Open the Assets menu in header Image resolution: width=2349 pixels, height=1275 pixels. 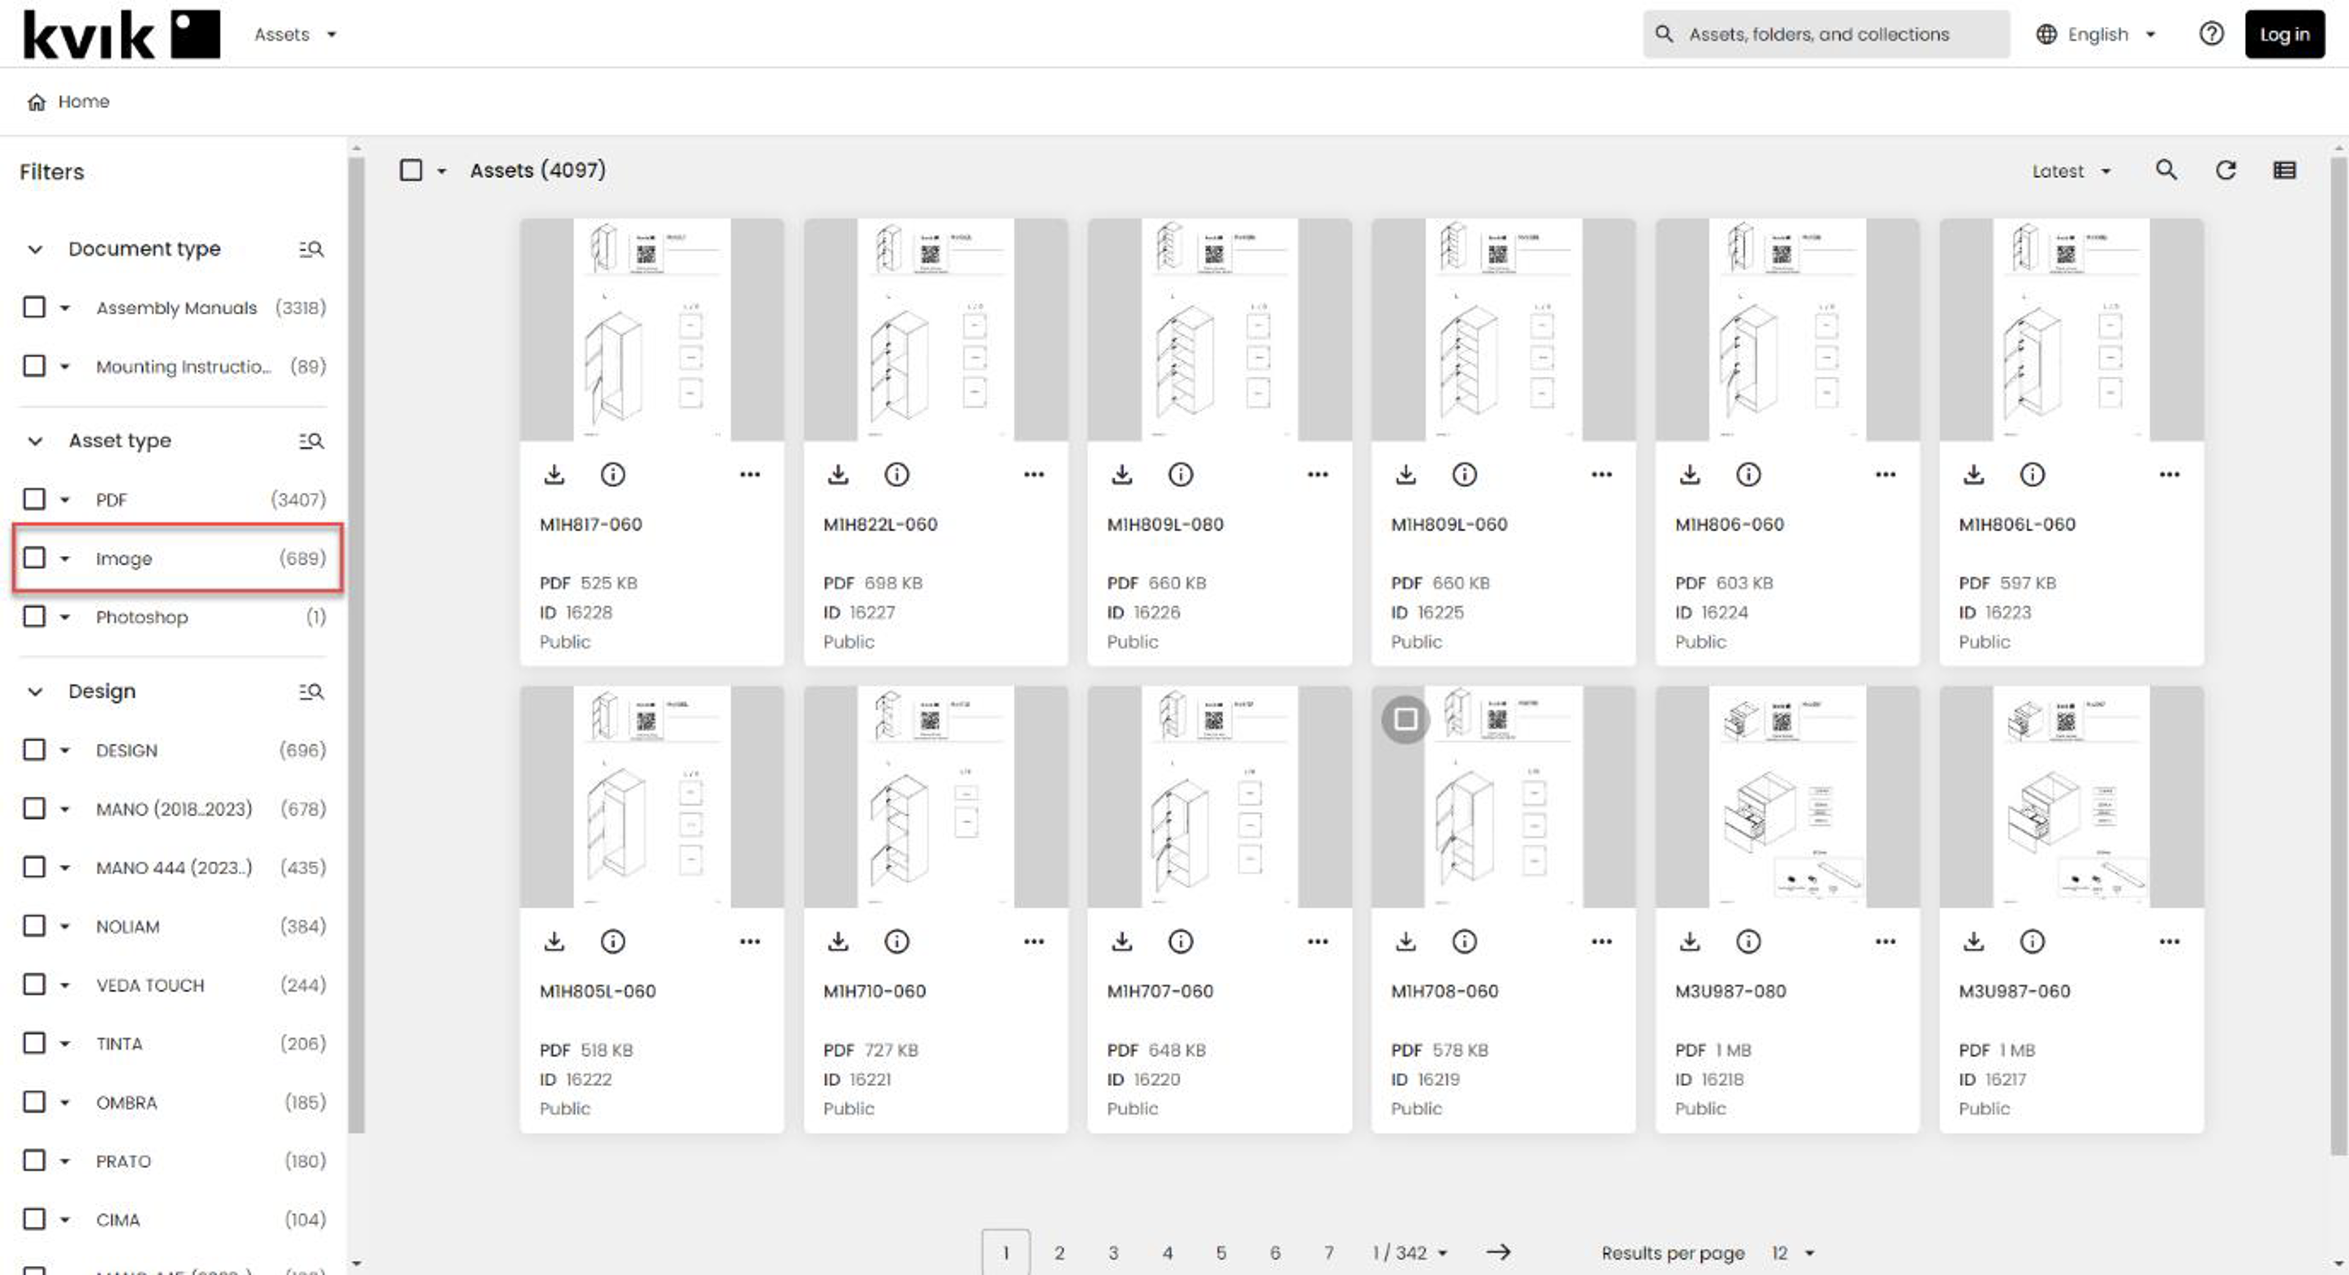[294, 35]
